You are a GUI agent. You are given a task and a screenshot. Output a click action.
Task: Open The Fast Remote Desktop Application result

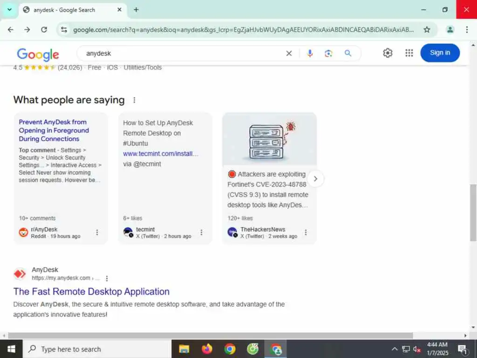tap(91, 291)
